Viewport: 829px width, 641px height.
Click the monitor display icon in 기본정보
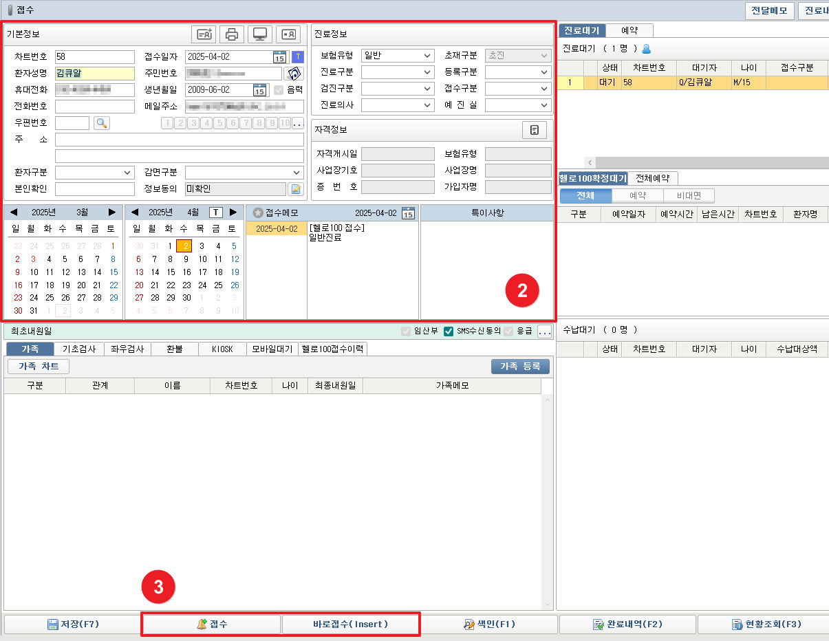point(259,34)
